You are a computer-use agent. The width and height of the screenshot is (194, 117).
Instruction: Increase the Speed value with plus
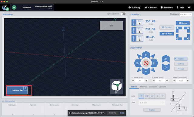tap(188, 81)
